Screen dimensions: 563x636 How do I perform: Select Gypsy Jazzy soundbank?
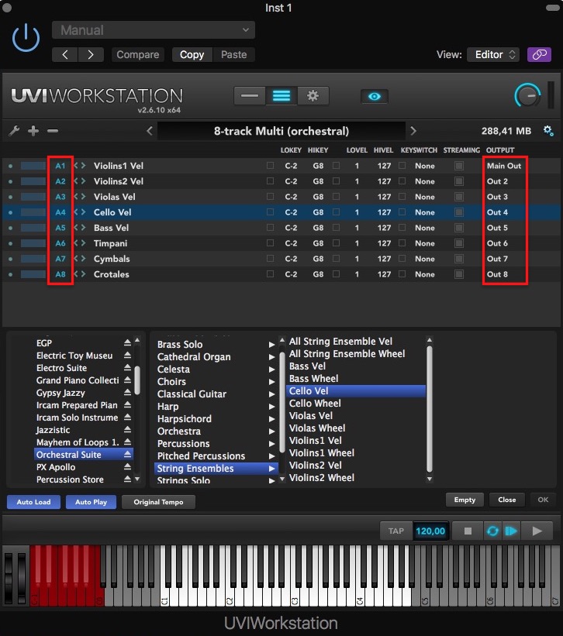click(60, 393)
